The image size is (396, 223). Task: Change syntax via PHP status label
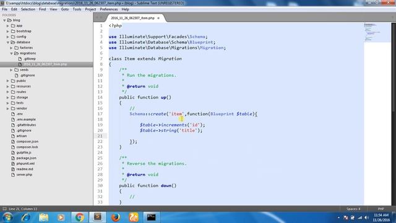[x=381, y=209]
